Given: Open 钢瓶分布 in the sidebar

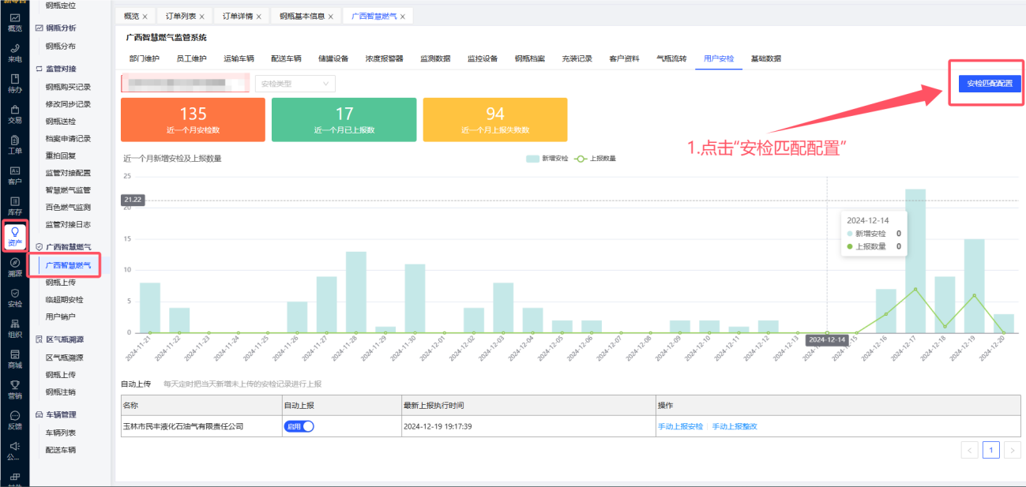Looking at the screenshot, I should pyautogui.click(x=60, y=46).
